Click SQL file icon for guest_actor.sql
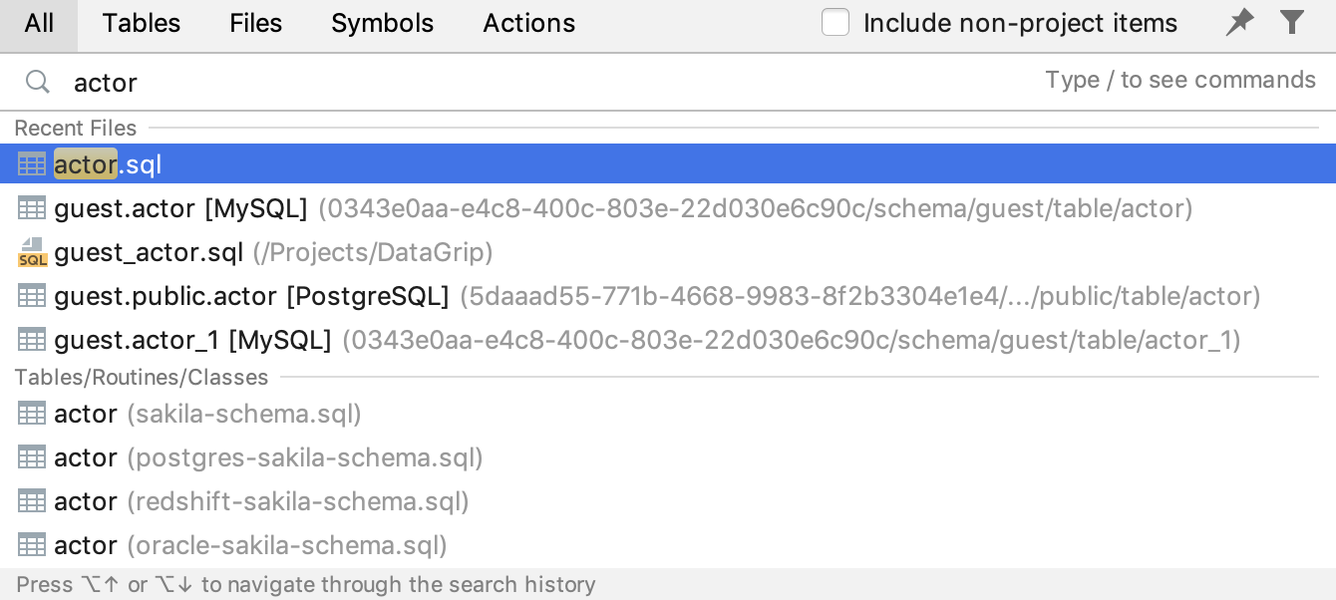The width and height of the screenshot is (1336, 600). click(32, 252)
